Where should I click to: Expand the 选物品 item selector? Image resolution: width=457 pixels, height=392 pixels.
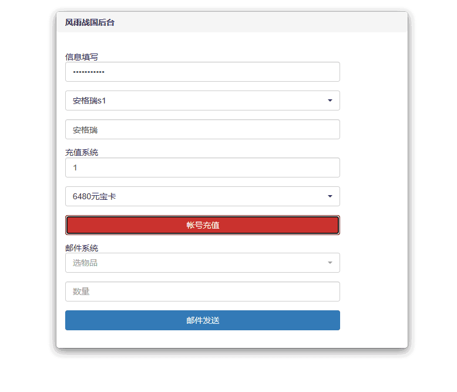click(x=194, y=263)
